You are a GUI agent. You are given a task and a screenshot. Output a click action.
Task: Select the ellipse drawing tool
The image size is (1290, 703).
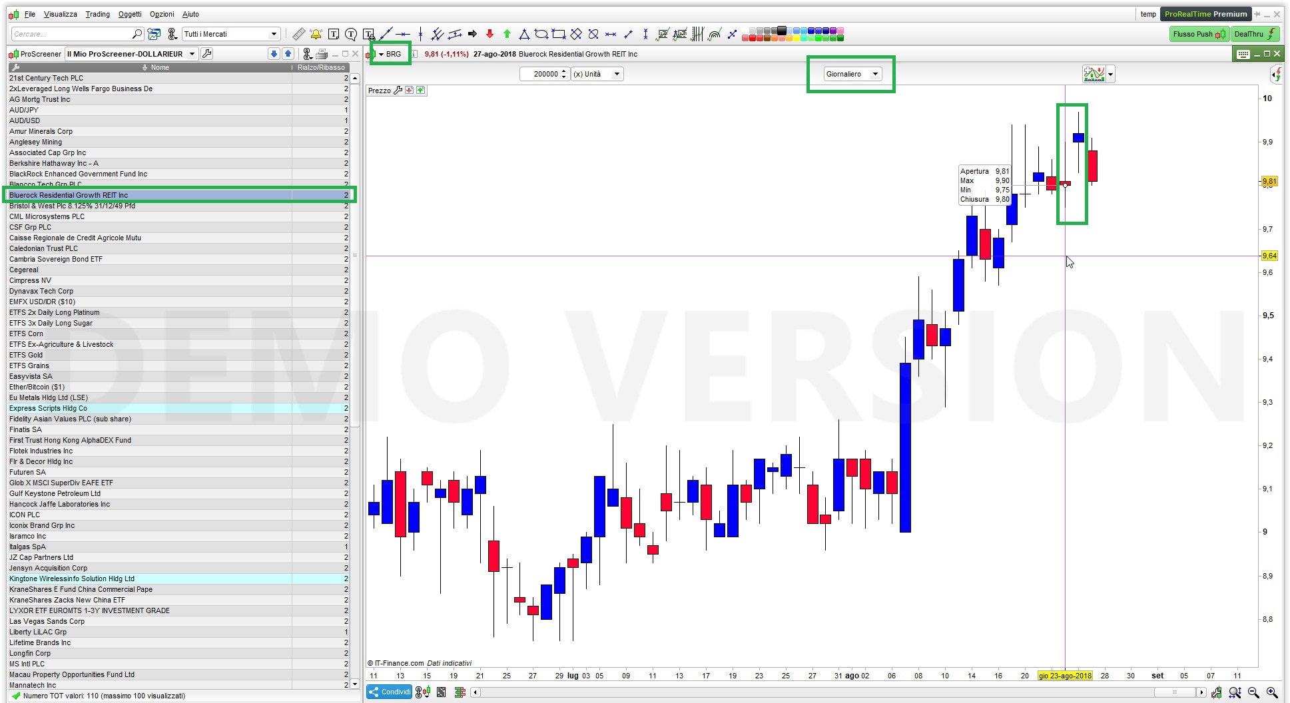tap(541, 34)
